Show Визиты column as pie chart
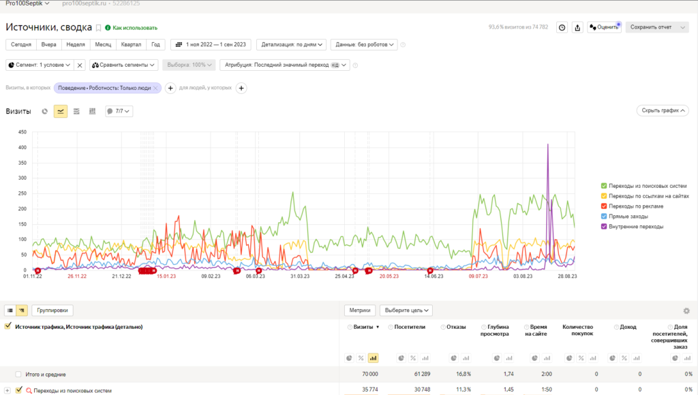698x395 pixels. [x=349, y=358]
